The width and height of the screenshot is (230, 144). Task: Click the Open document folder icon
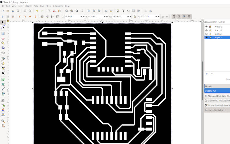tap(8, 11)
